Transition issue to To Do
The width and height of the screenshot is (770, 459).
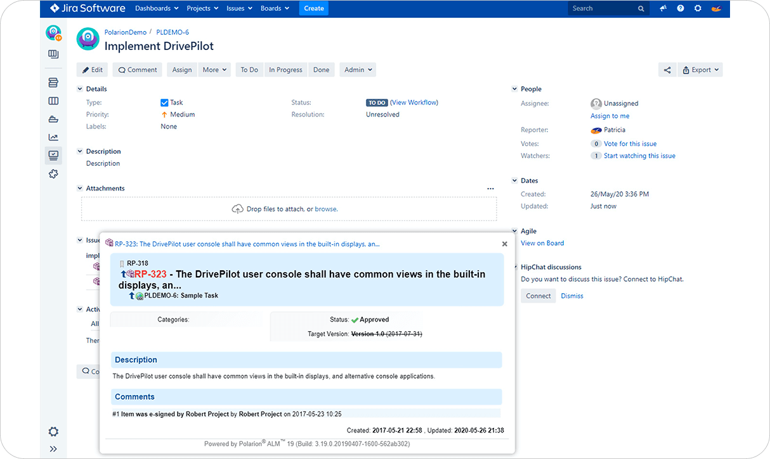pyautogui.click(x=249, y=70)
